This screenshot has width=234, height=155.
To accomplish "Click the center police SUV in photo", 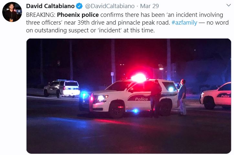I will tap(128, 98).
